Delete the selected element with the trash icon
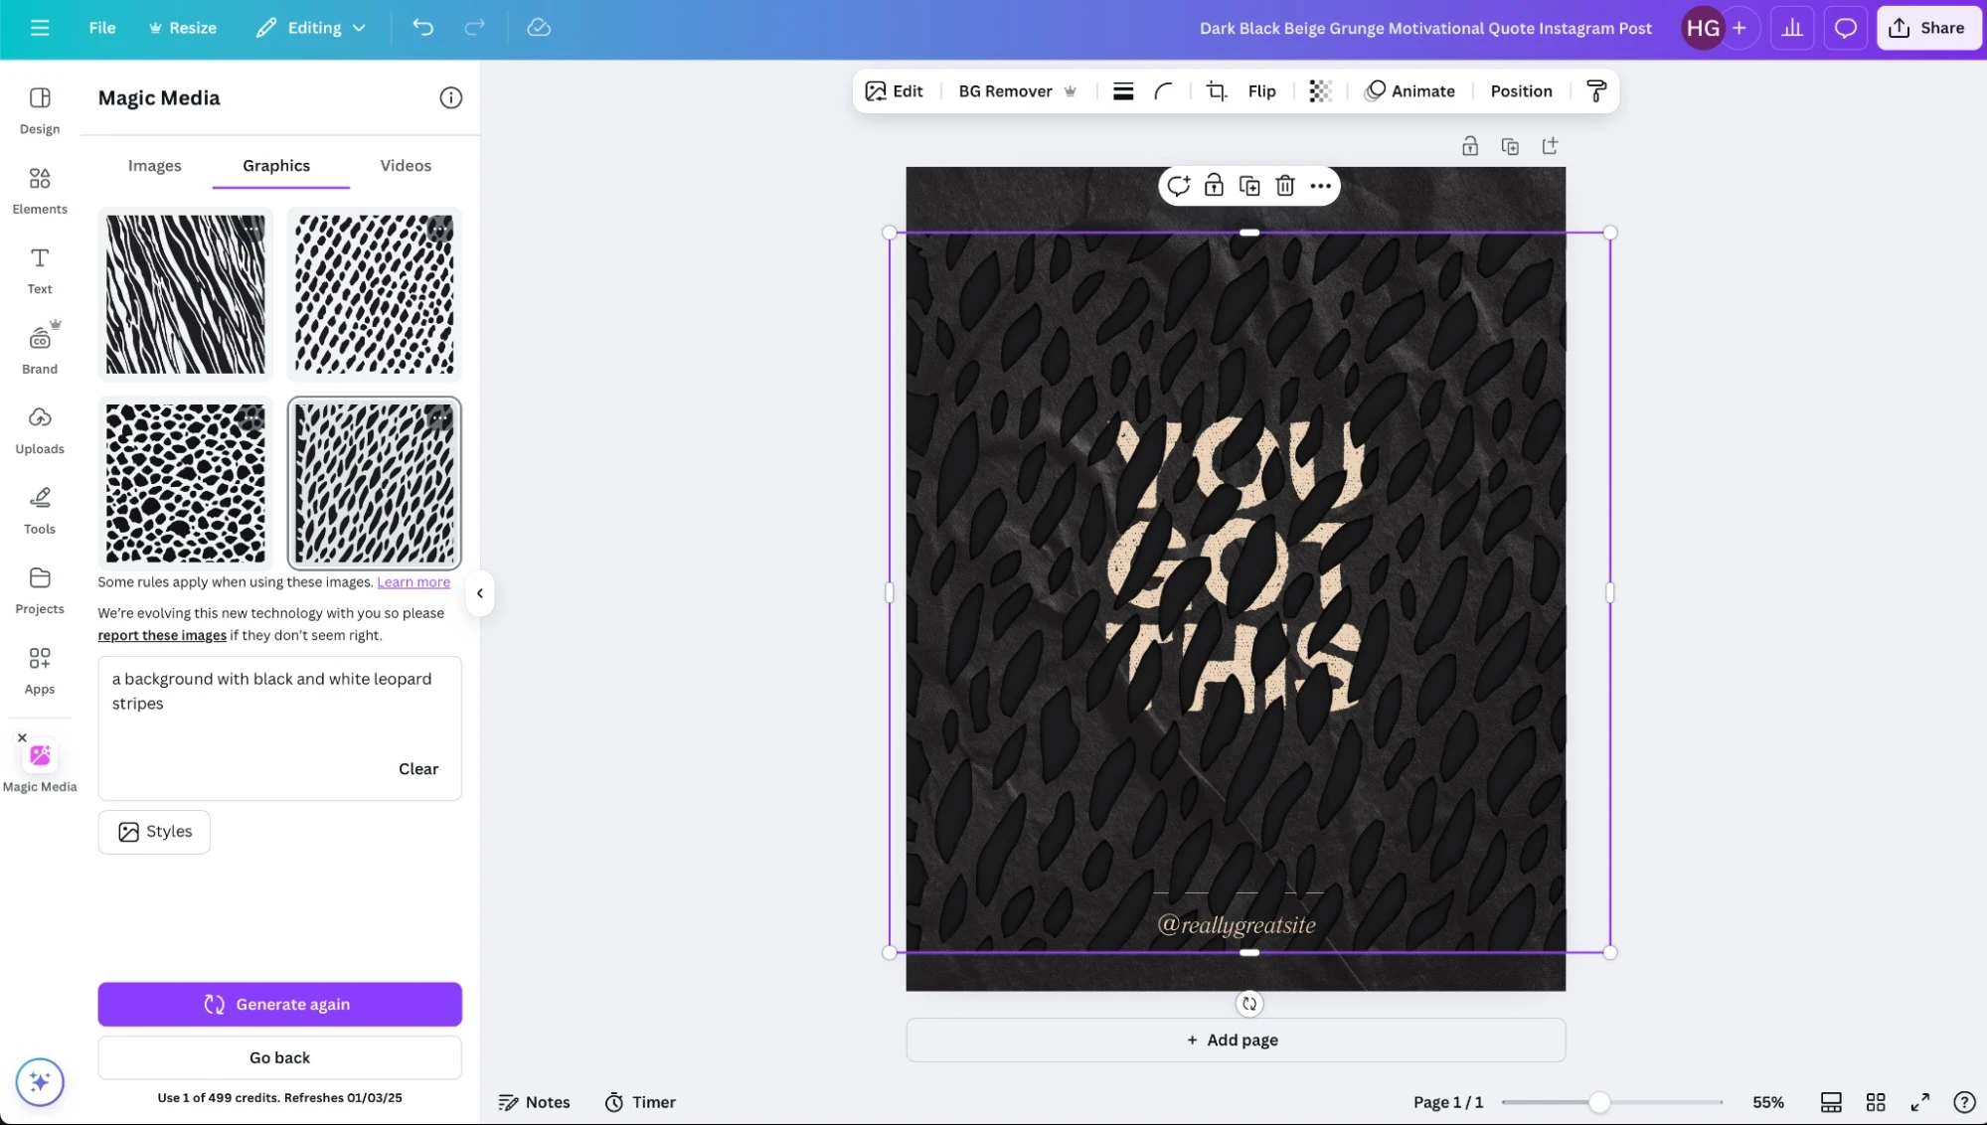The image size is (1987, 1125). (x=1284, y=186)
